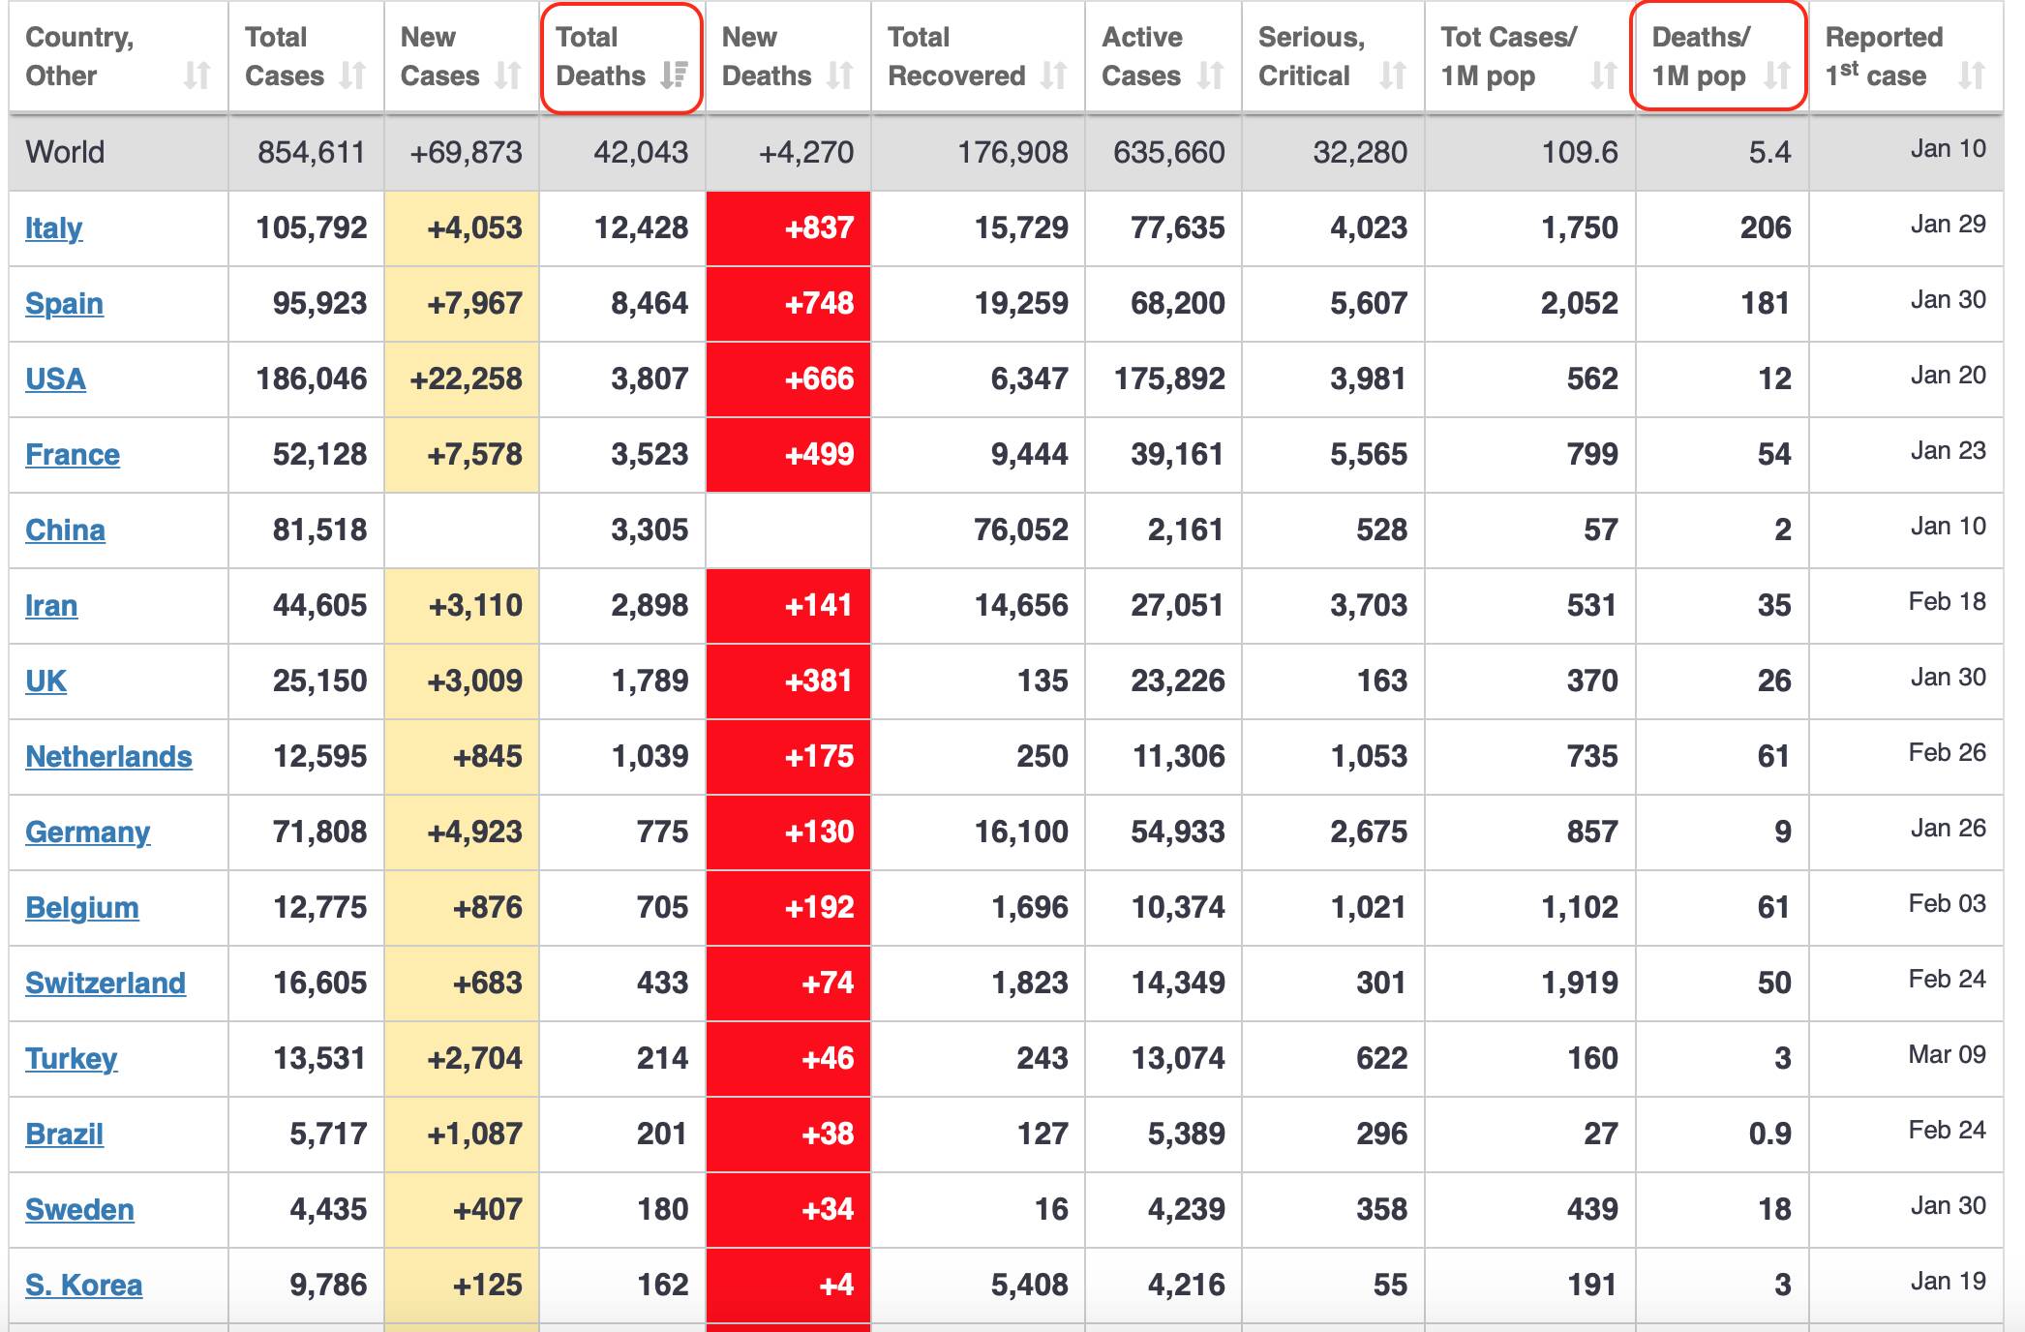The height and width of the screenshot is (1332, 2025).
Task: Open Netherlands statistics link
Action: pos(108,757)
